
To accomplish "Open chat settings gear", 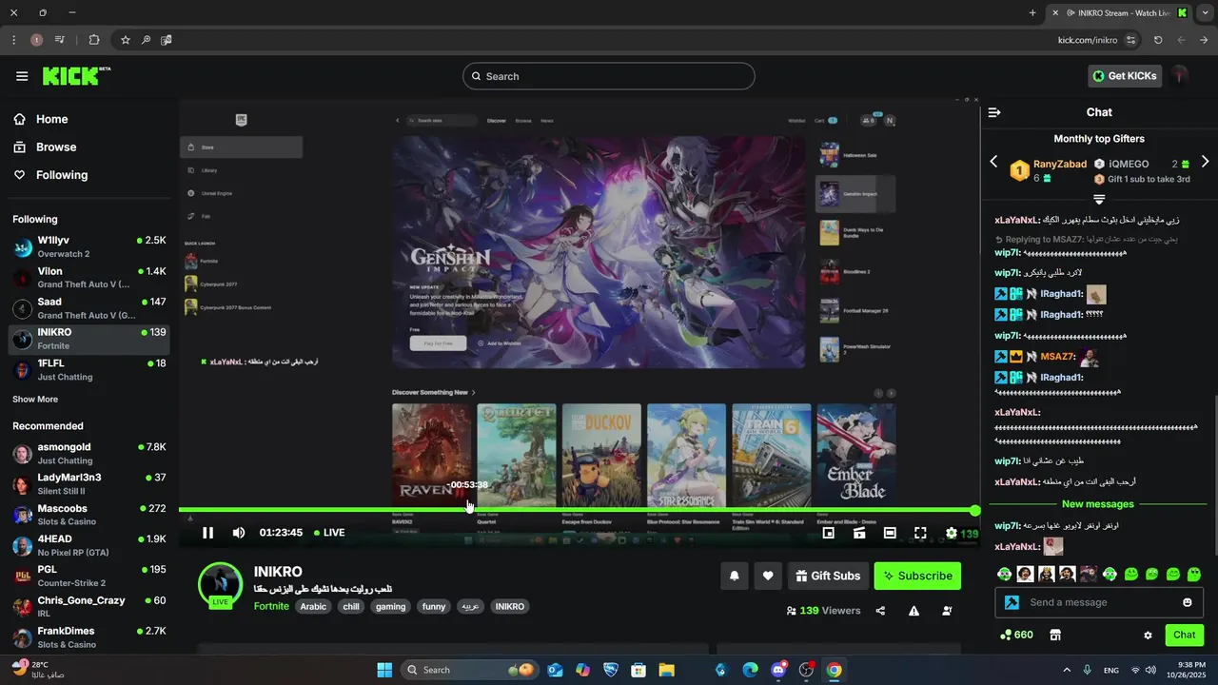I will click(1148, 636).
